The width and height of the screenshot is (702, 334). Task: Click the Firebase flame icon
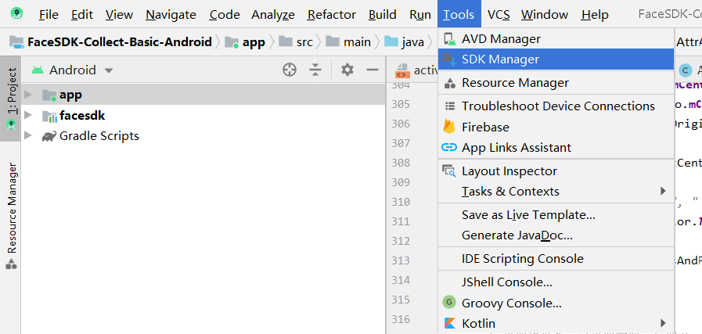tap(449, 127)
